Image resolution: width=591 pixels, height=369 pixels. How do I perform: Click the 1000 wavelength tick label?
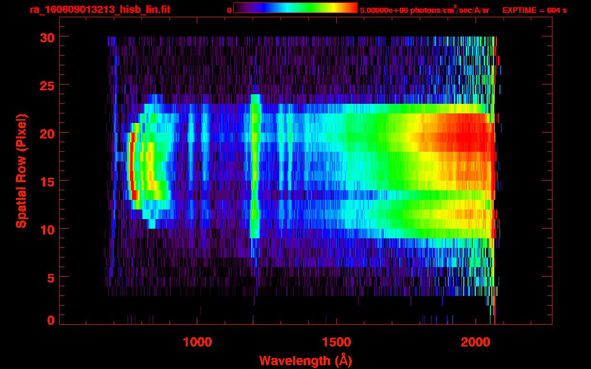(197, 342)
